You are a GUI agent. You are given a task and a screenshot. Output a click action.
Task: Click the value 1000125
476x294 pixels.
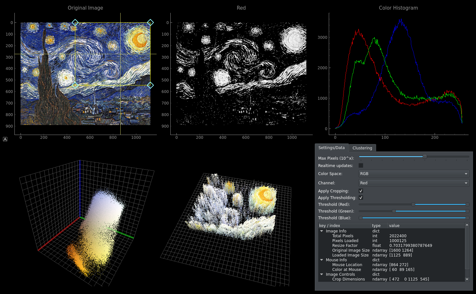point(398,240)
